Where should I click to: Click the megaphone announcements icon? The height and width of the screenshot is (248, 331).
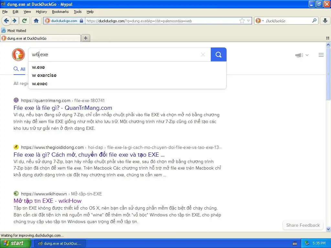click(299, 55)
